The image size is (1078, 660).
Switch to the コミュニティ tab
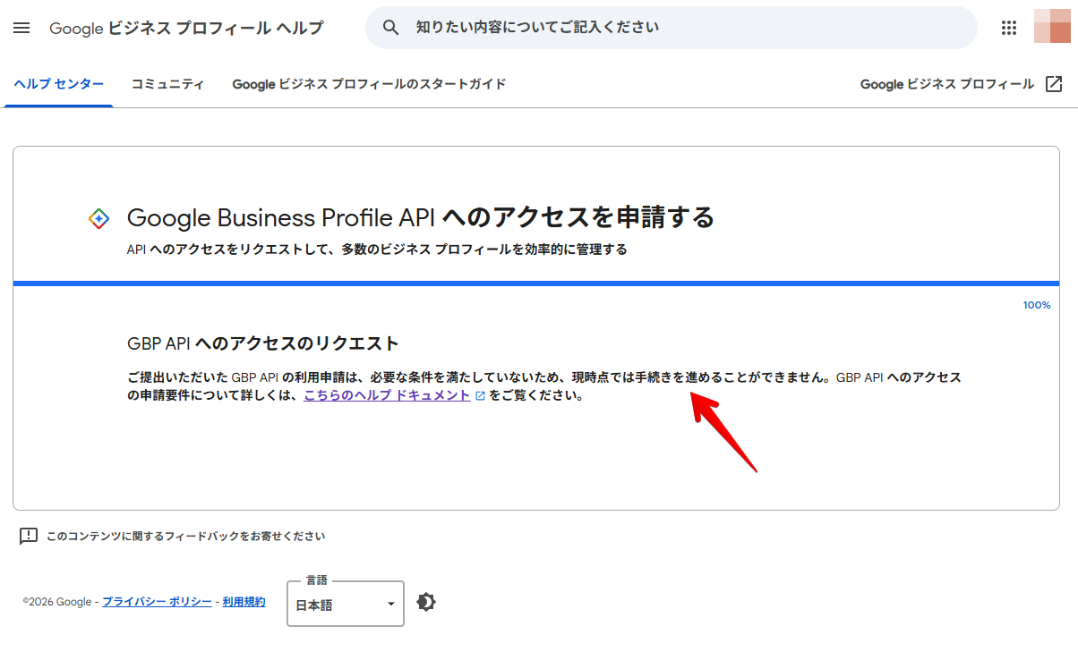pos(167,84)
